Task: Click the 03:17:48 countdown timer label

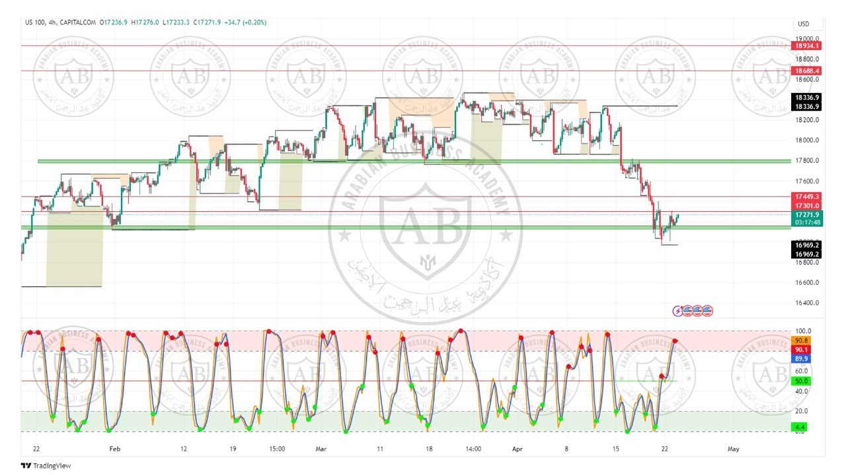Action: [806, 223]
